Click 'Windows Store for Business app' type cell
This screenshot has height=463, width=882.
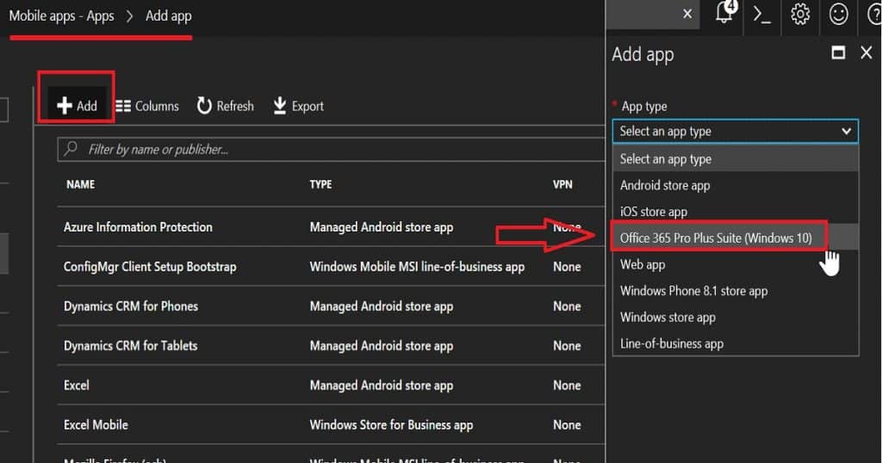click(x=391, y=425)
